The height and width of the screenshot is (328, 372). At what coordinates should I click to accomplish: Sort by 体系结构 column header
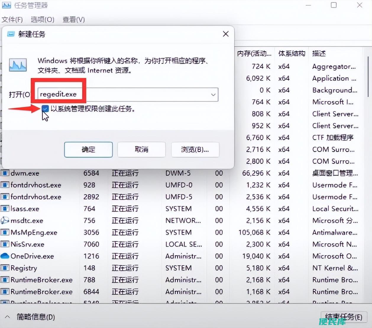tap(292, 53)
